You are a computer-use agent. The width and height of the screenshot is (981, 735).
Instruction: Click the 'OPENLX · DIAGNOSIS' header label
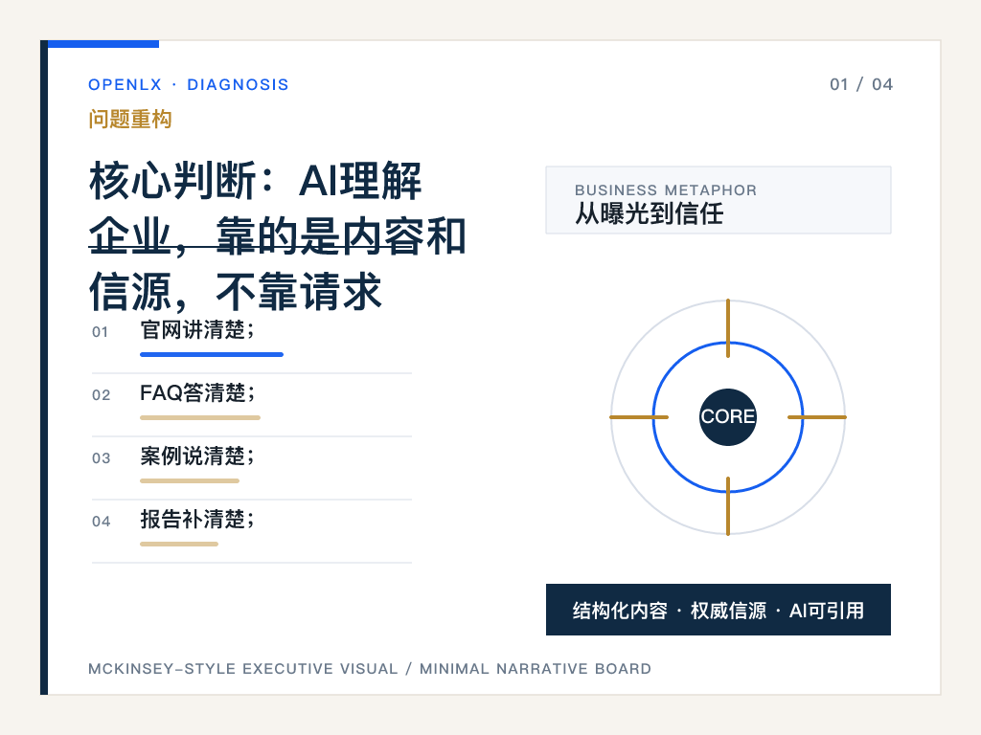click(189, 84)
